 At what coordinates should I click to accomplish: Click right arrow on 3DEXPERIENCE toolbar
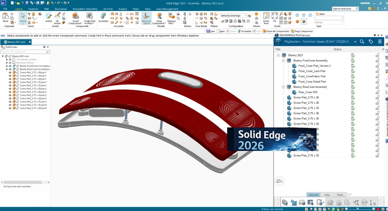point(381,203)
